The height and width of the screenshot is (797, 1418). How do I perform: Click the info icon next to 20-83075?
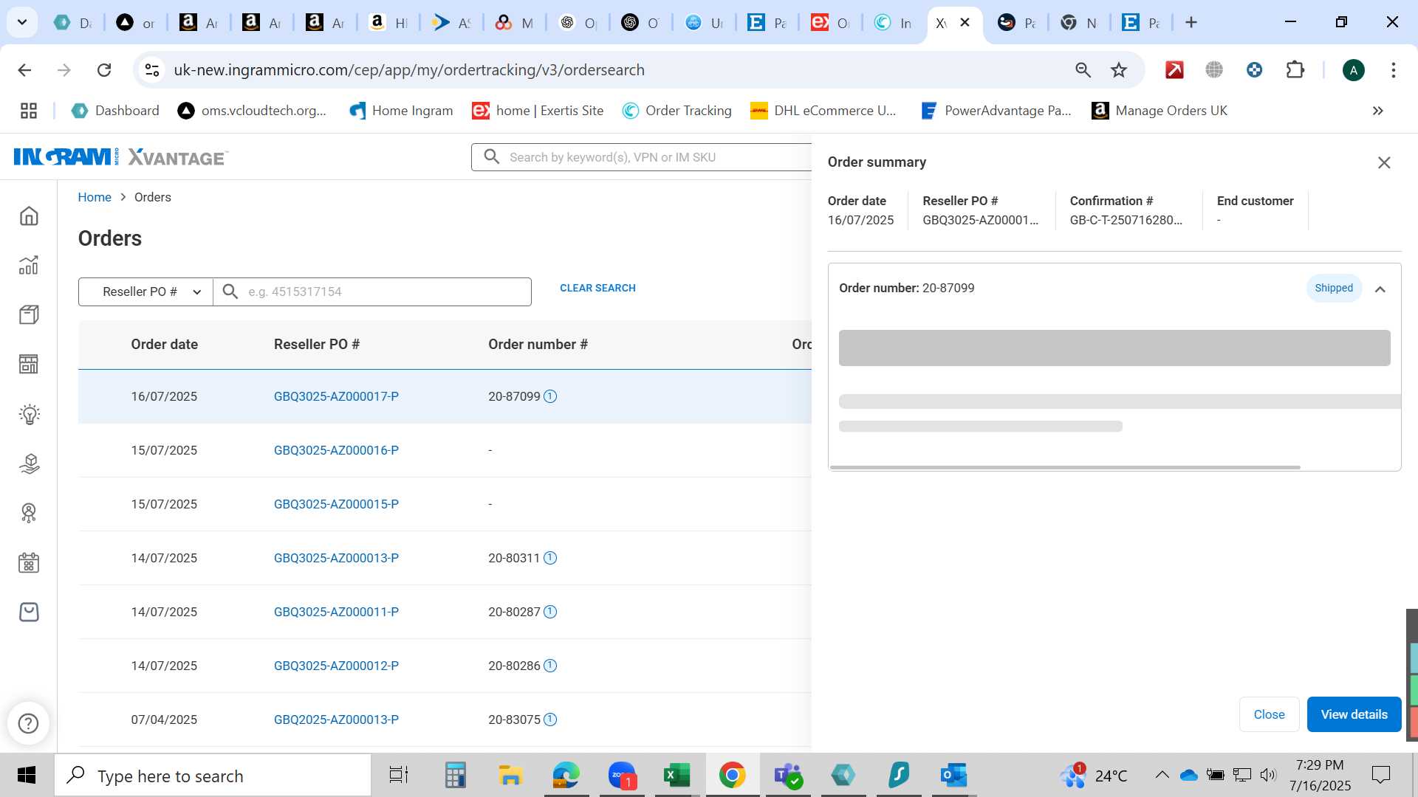(550, 720)
